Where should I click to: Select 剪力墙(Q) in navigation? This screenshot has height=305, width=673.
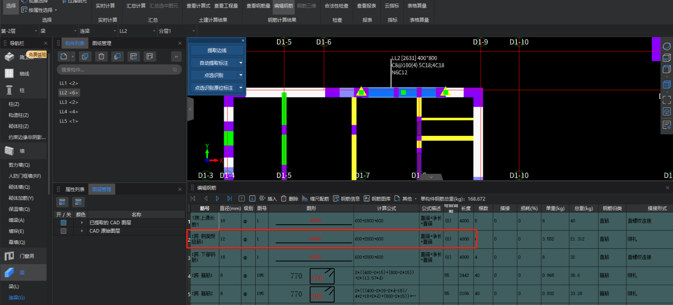coord(19,165)
